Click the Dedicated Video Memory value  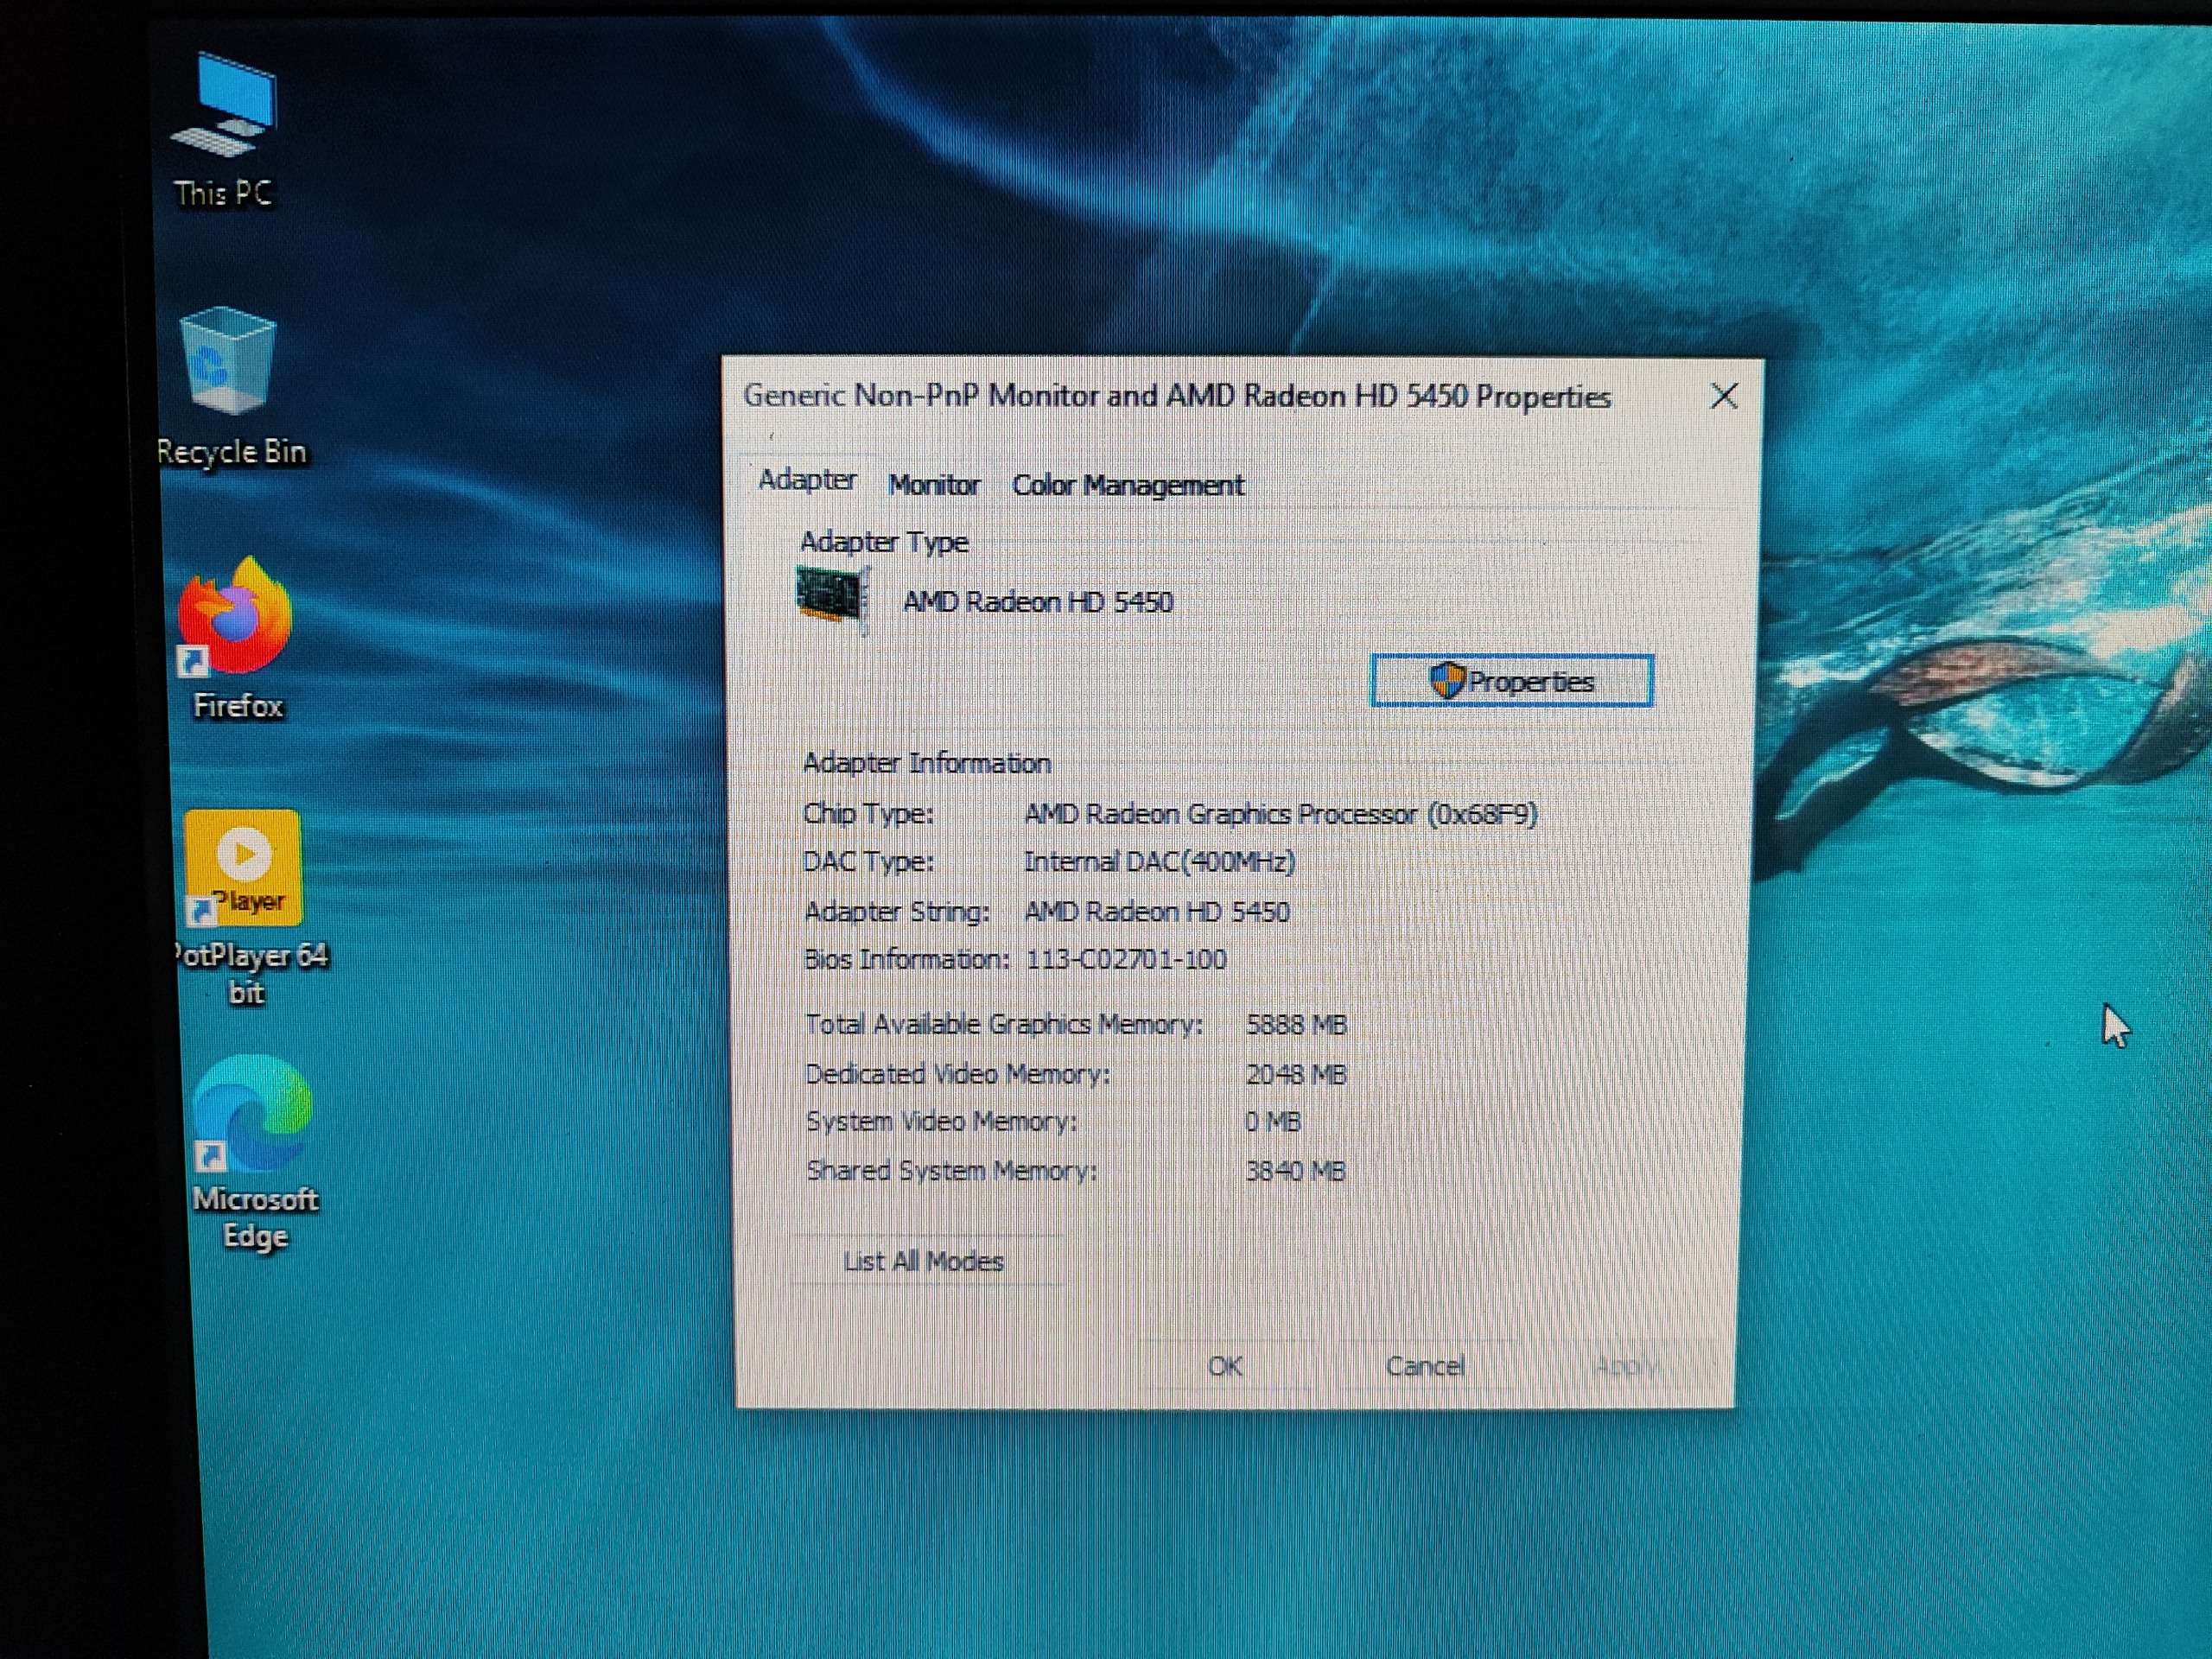coord(1296,1075)
